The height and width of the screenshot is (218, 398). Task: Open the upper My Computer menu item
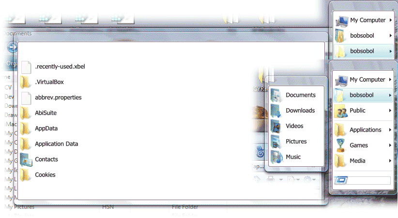coord(363,20)
